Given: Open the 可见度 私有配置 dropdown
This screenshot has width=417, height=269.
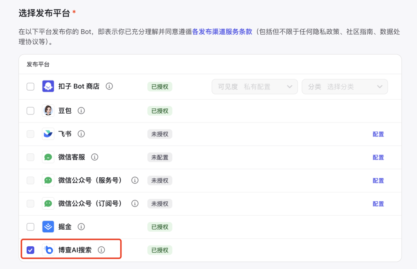Looking at the screenshot, I should pos(254,87).
